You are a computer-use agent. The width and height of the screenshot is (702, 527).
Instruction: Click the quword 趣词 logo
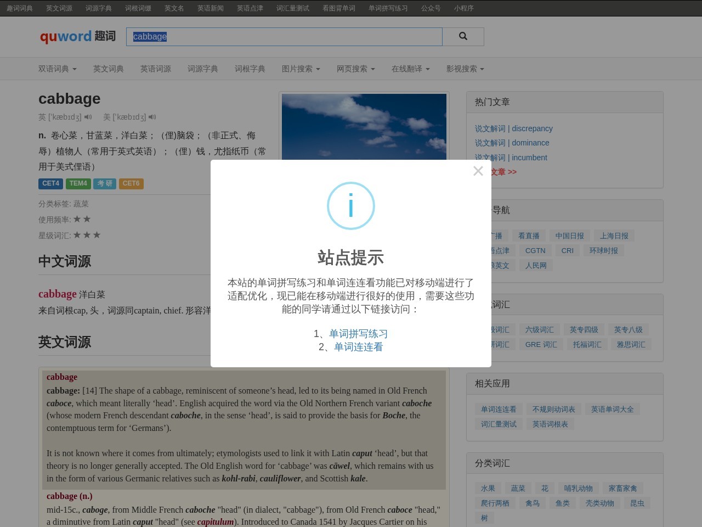pos(77,36)
